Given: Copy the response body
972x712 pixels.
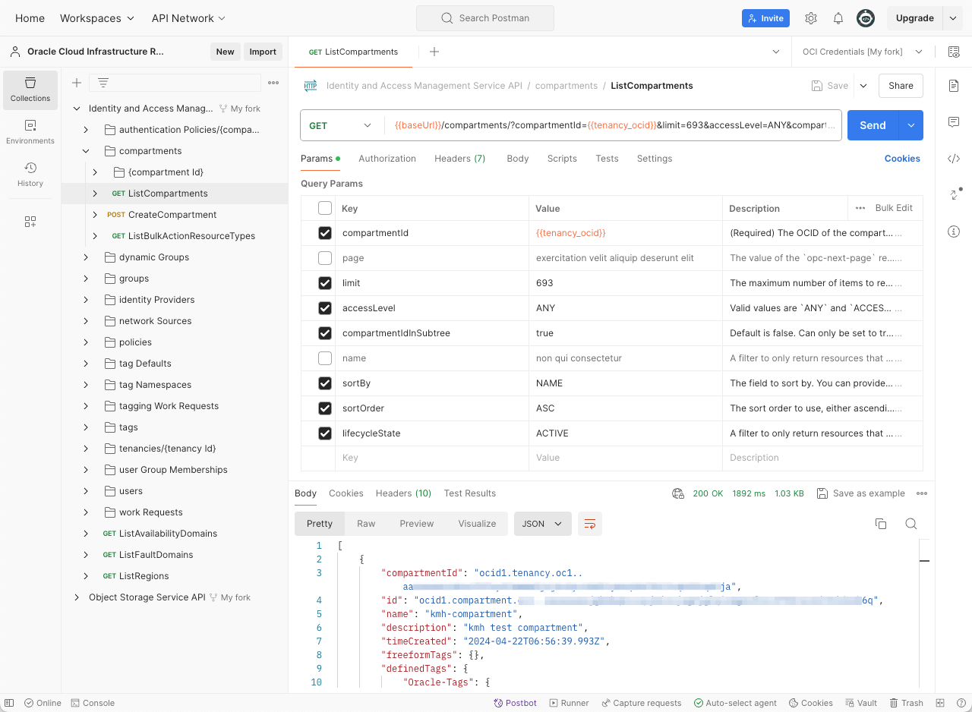Looking at the screenshot, I should (881, 524).
